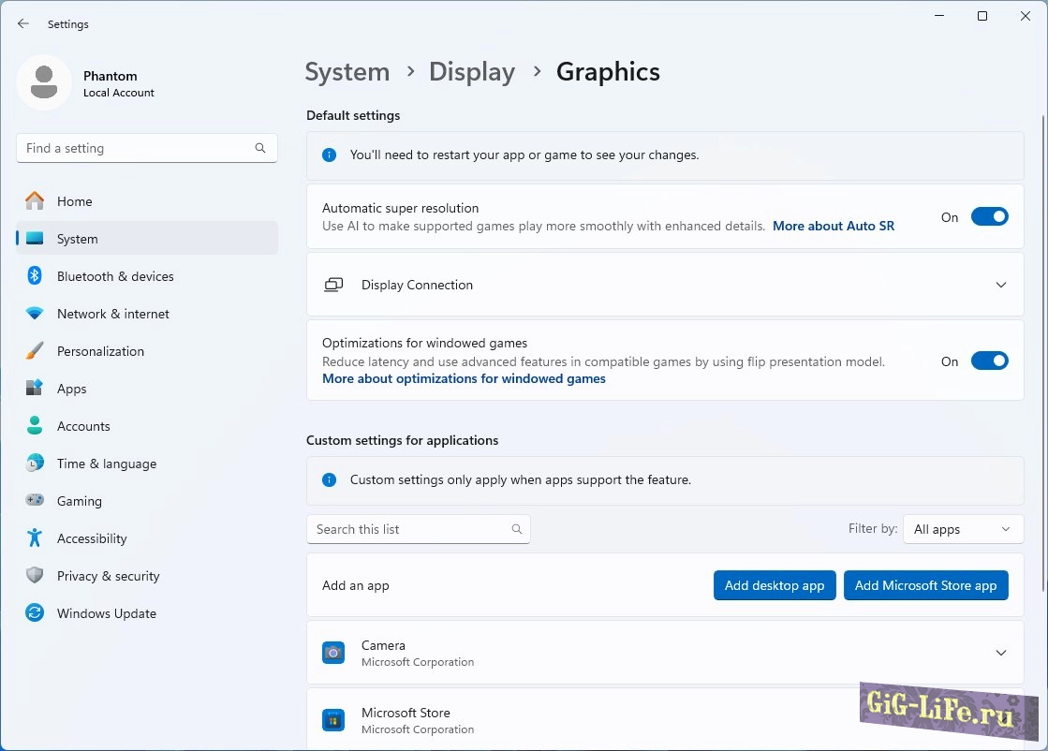1048x751 pixels.
Task: Click the Home icon in sidebar
Action: tap(35, 201)
